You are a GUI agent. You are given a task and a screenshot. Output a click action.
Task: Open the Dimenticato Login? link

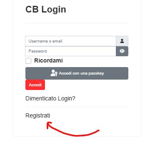pyautogui.click(x=50, y=98)
